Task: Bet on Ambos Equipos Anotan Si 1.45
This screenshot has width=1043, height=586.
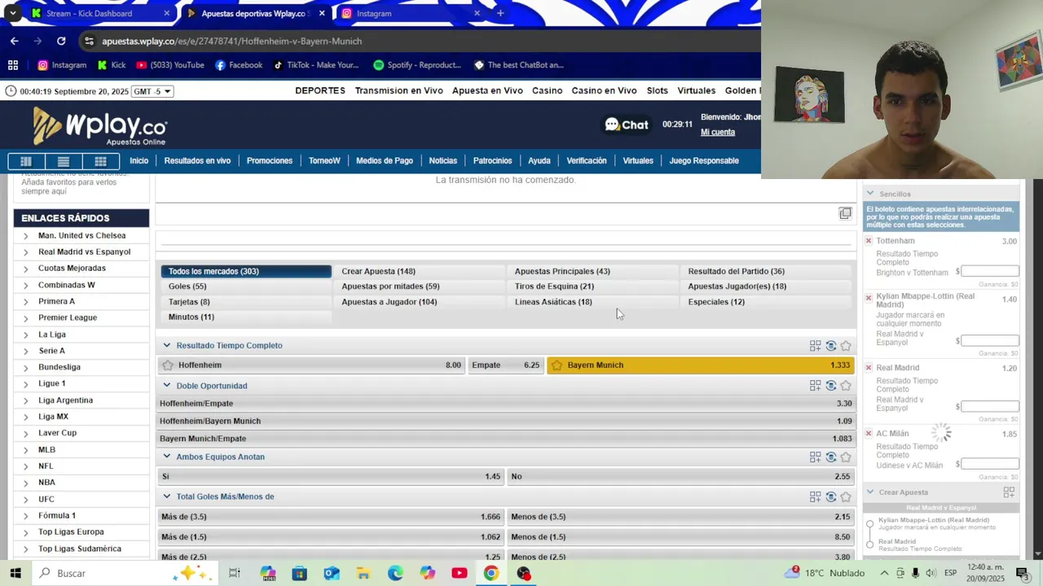Action: click(331, 477)
